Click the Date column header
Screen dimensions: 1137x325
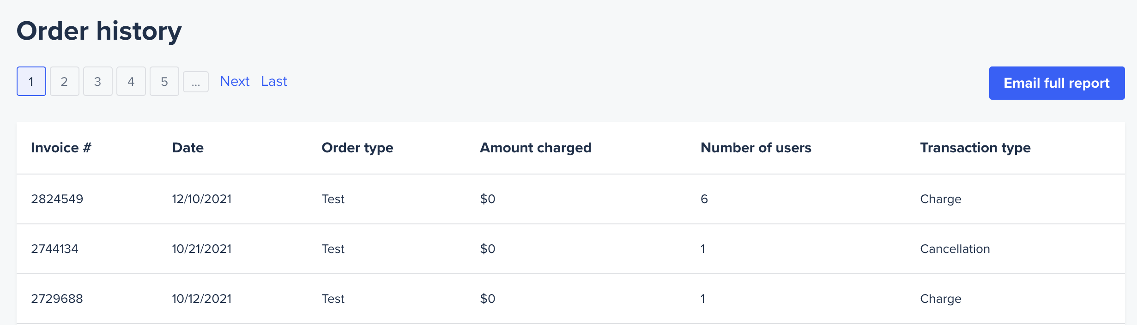coord(187,148)
